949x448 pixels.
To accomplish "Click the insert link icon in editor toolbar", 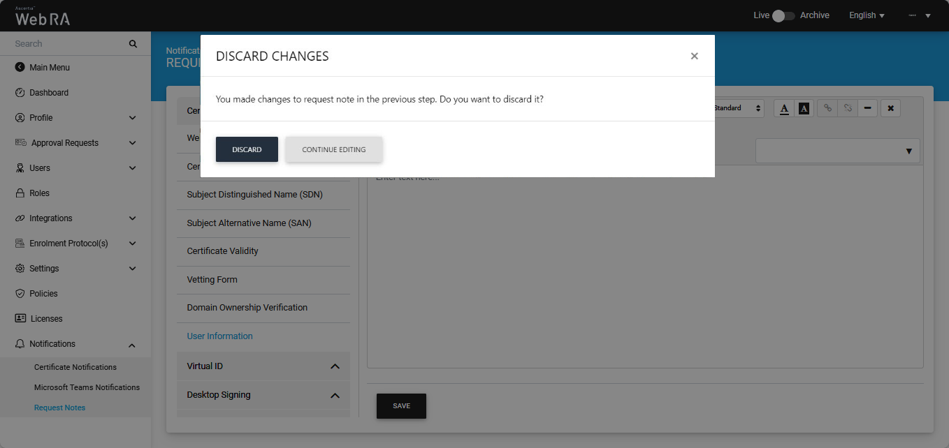I will click(x=827, y=108).
